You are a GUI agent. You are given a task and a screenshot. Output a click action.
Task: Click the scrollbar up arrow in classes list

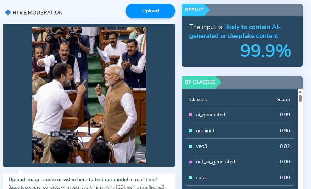pos(300,91)
